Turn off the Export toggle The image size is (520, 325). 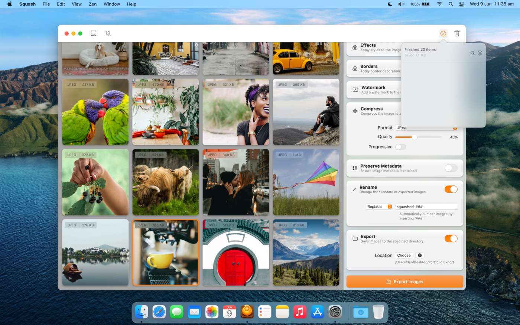(x=451, y=238)
